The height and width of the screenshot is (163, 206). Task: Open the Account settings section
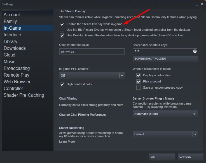(x=12, y=15)
